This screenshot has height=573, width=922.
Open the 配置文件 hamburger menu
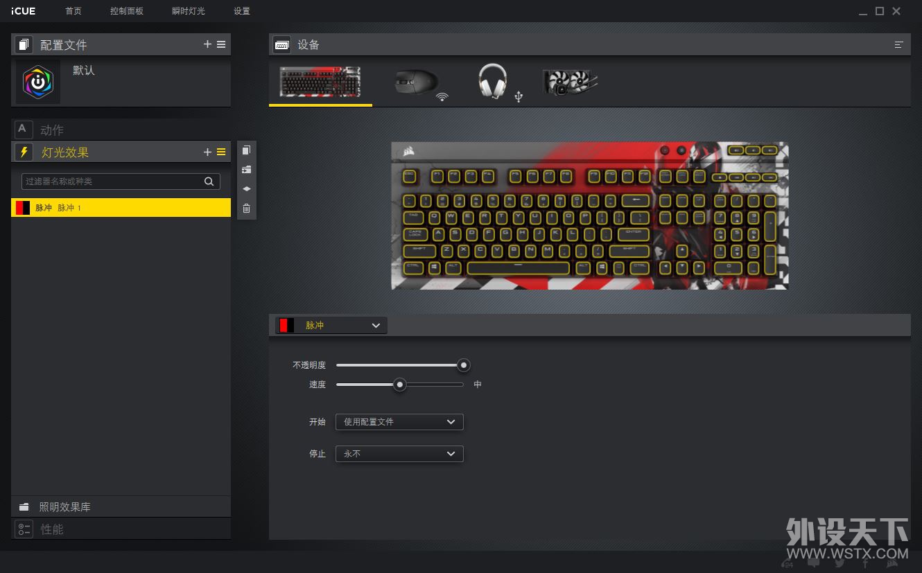(221, 44)
